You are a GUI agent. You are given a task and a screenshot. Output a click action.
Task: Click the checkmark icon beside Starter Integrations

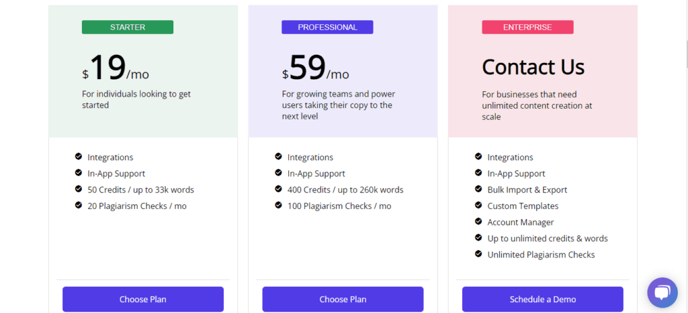[79, 156]
